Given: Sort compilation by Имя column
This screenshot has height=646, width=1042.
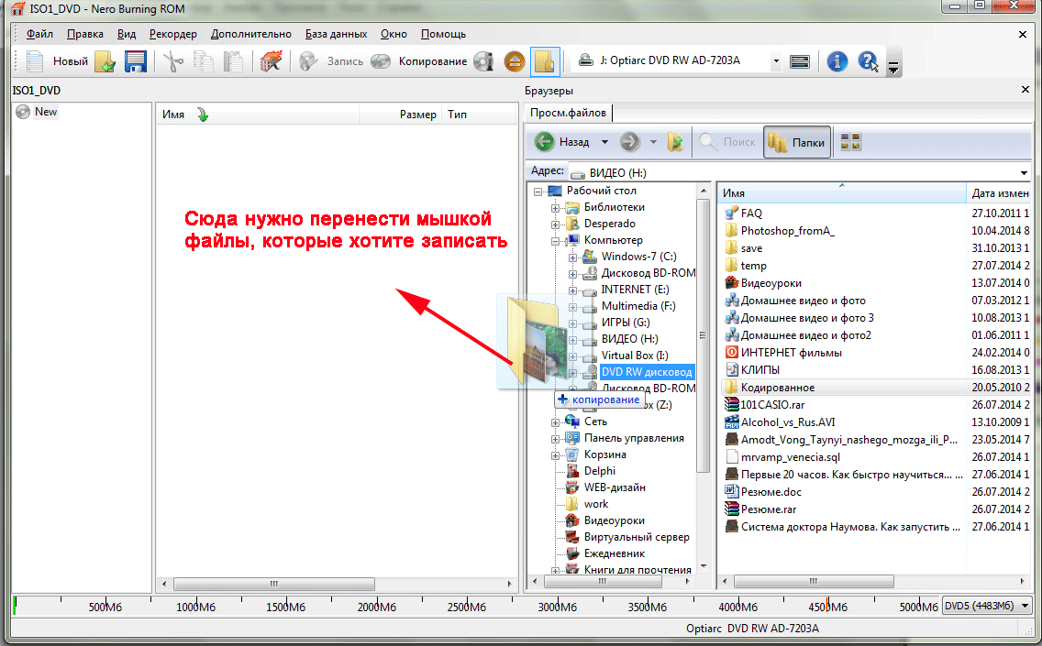Looking at the screenshot, I should click(x=257, y=115).
